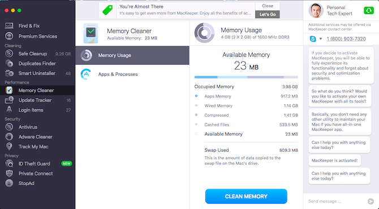The image size is (379, 209).
Task: Click the green NEW badge
Action: pos(66,164)
